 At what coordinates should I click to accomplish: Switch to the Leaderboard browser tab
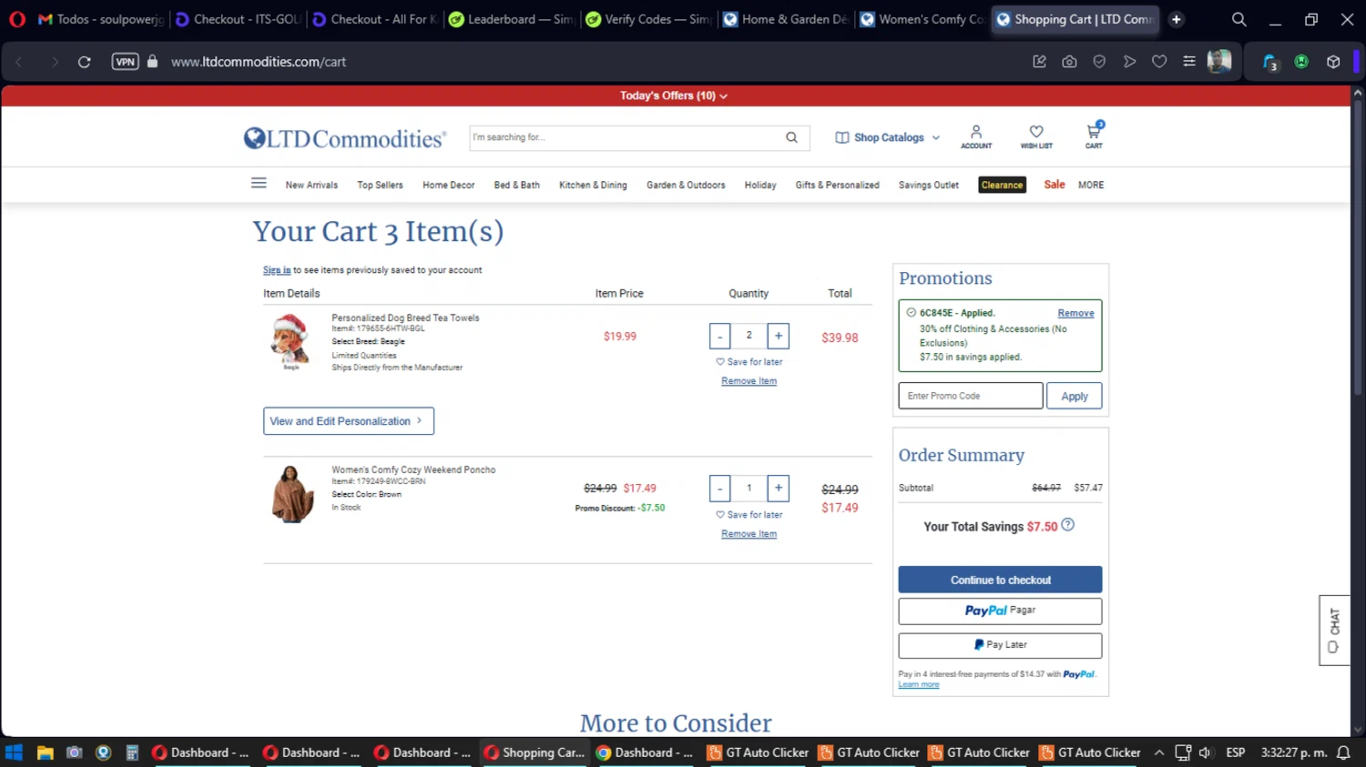511,19
